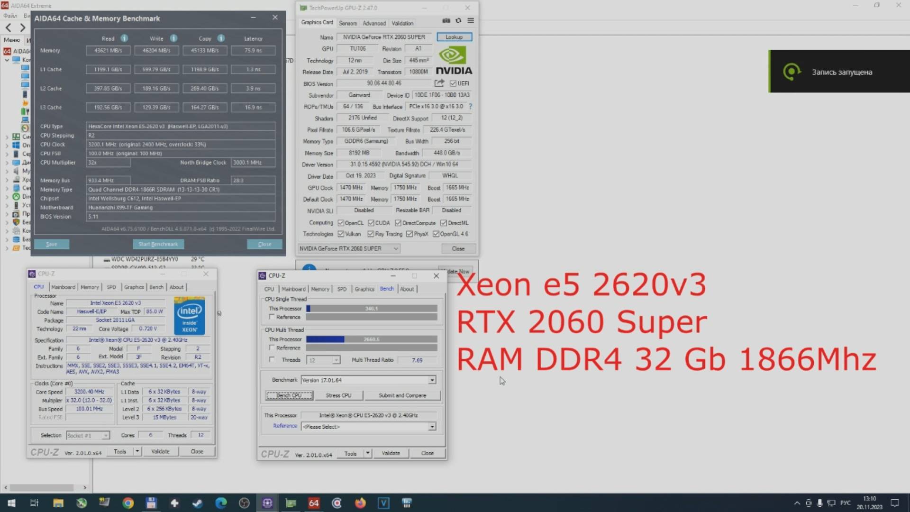
Task: Click the Write info icon in AIDA64 benchmark
Action: pos(173,38)
